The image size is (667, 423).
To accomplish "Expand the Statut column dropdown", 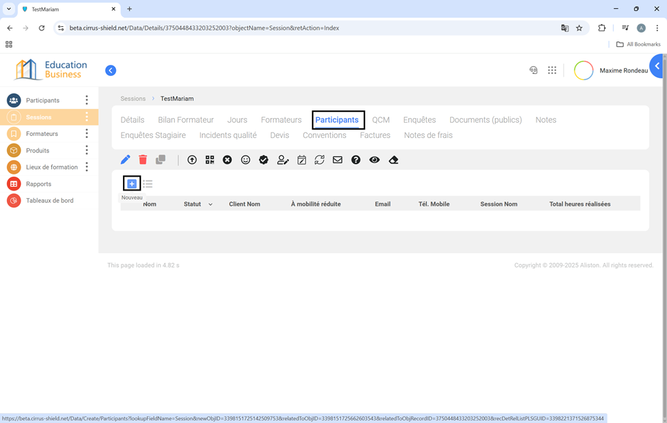I will [211, 205].
